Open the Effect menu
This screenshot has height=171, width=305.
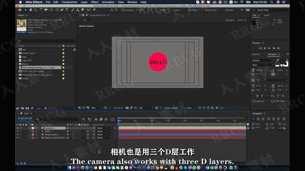point(95,2)
